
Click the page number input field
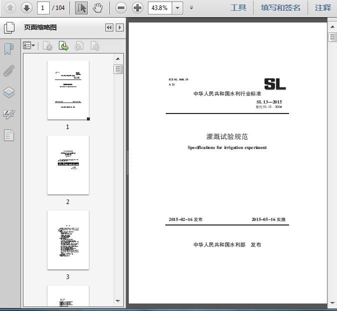click(x=43, y=8)
